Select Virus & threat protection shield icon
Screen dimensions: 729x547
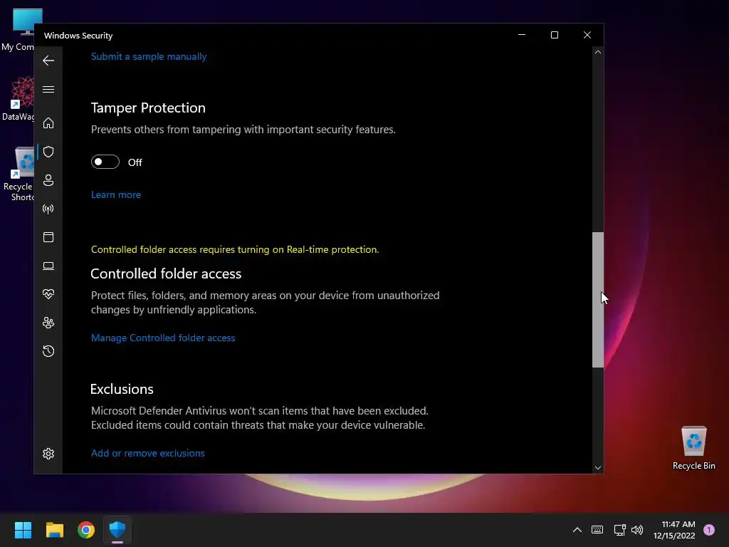tap(48, 152)
